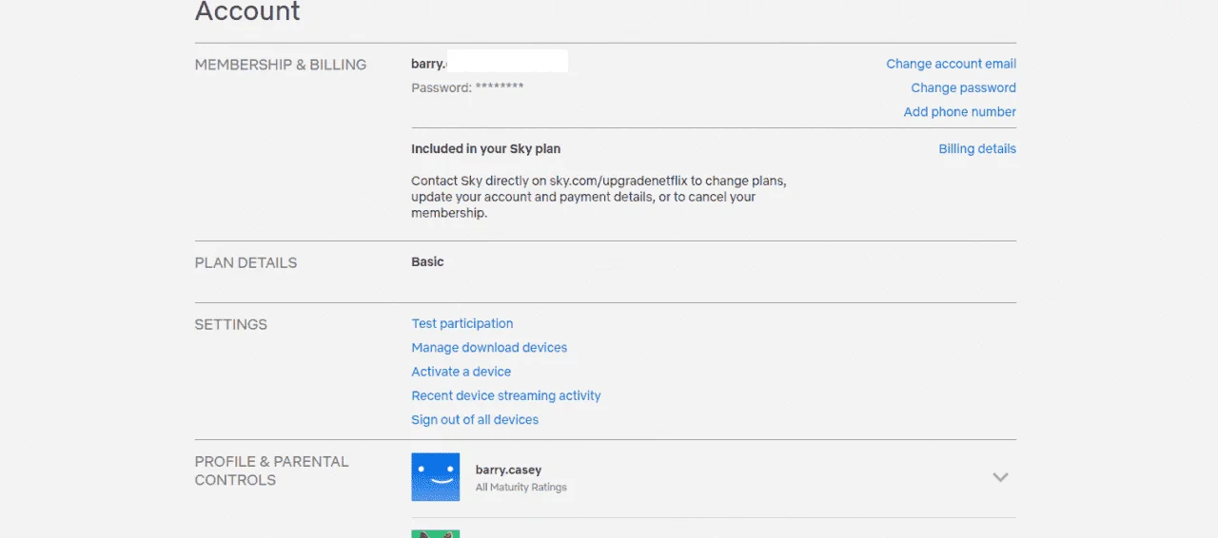The height and width of the screenshot is (538, 1218).
Task: Select Activate a device
Action: click(x=461, y=371)
